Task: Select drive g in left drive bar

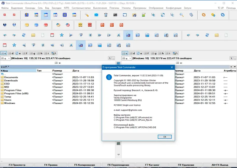Action: pos(32,53)
